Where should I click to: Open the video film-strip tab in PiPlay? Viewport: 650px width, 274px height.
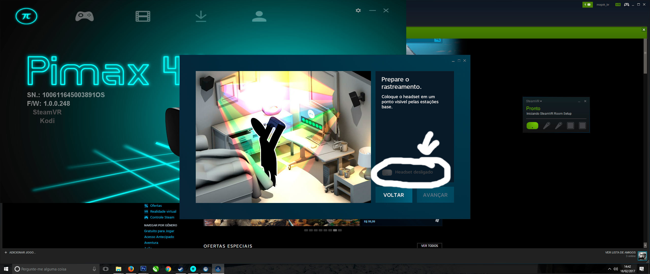coord(143,16)
